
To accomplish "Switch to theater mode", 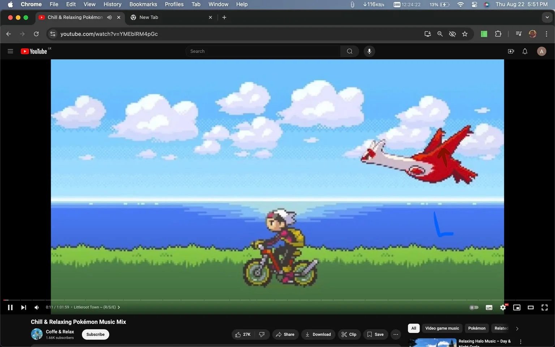I will point(530,307).
